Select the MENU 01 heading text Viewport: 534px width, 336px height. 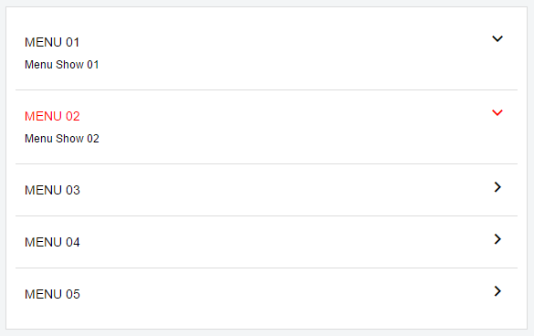point(52,42)
